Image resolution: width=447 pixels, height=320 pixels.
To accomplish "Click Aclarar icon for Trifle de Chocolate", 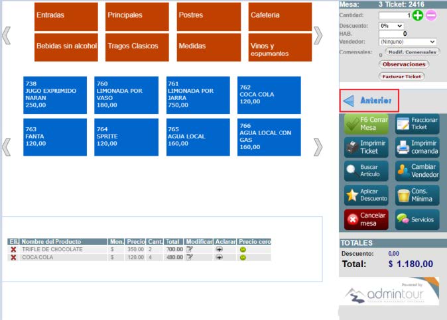I will [x=219, y=250].
